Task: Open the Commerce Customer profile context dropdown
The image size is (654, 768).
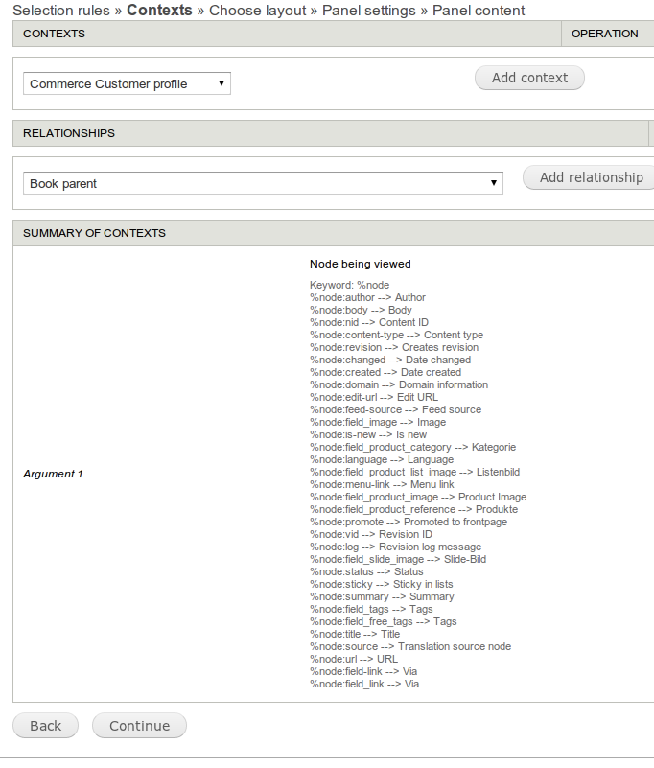Action: [x=127, y=84]
